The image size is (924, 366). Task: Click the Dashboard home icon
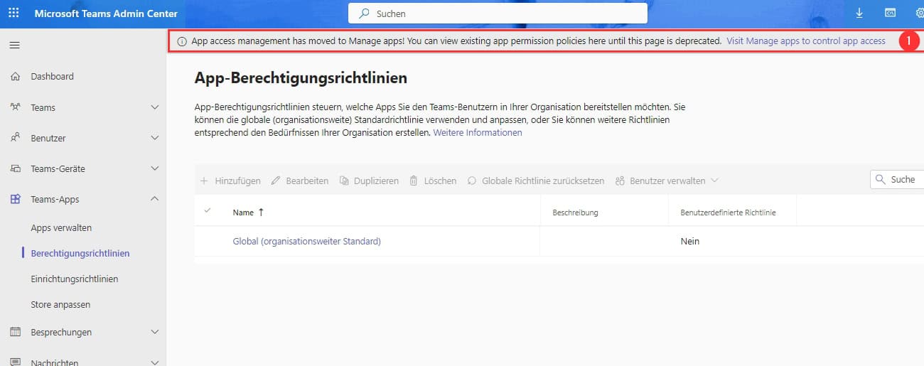pyautogui.click(x=15, y=77)
